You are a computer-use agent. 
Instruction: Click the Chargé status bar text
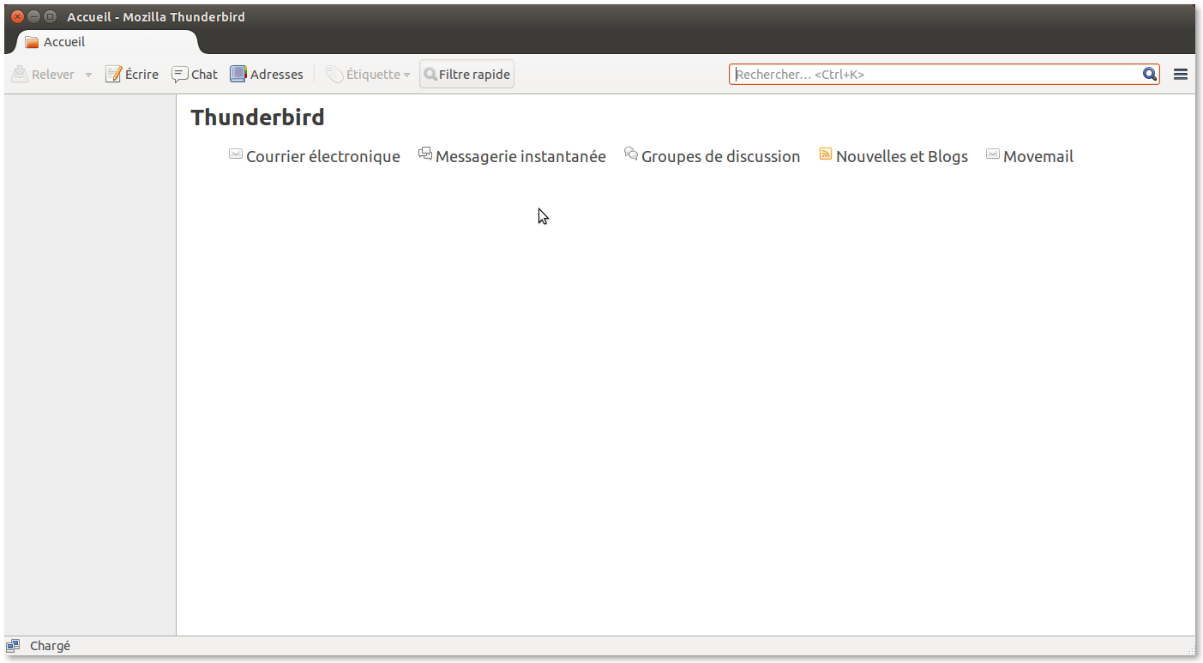point(50,646)
